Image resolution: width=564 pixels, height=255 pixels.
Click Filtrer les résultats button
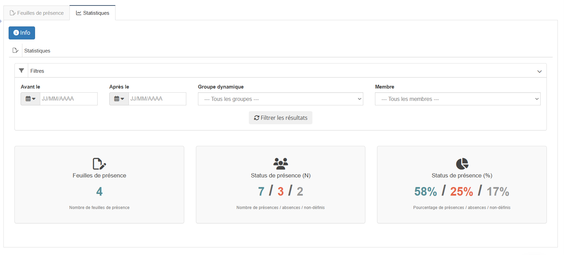point(280,118)
